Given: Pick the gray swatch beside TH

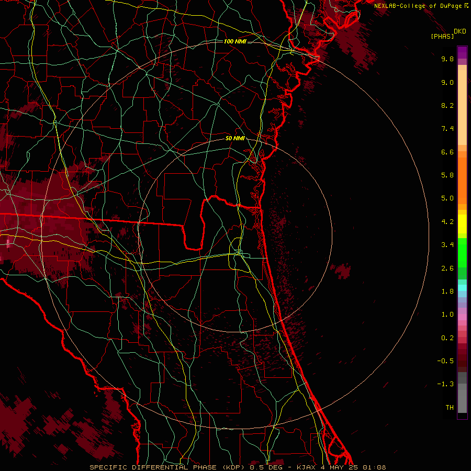Looking at the screenshot, I should point(462,401).
